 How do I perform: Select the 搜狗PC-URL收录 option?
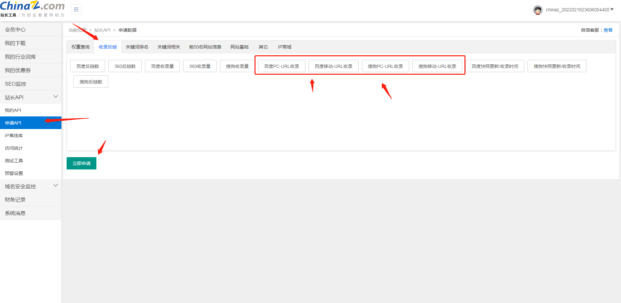coord(386,66)
